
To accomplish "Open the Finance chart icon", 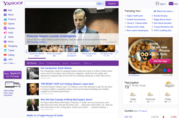I will pos(5,19).
